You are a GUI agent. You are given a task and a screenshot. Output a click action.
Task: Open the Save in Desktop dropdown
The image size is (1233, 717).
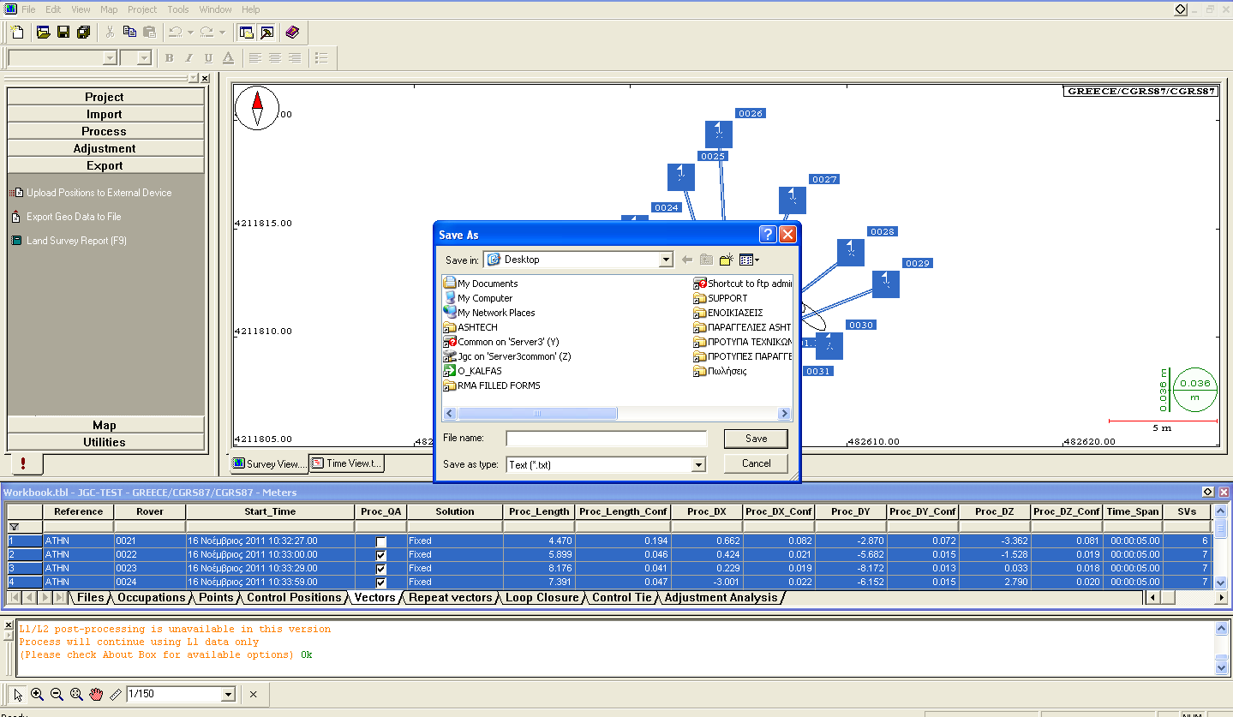point(666,260)
